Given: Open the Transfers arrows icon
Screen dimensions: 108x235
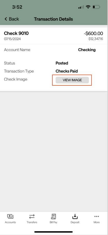Looking at the screenshot, I should point(32,216).
